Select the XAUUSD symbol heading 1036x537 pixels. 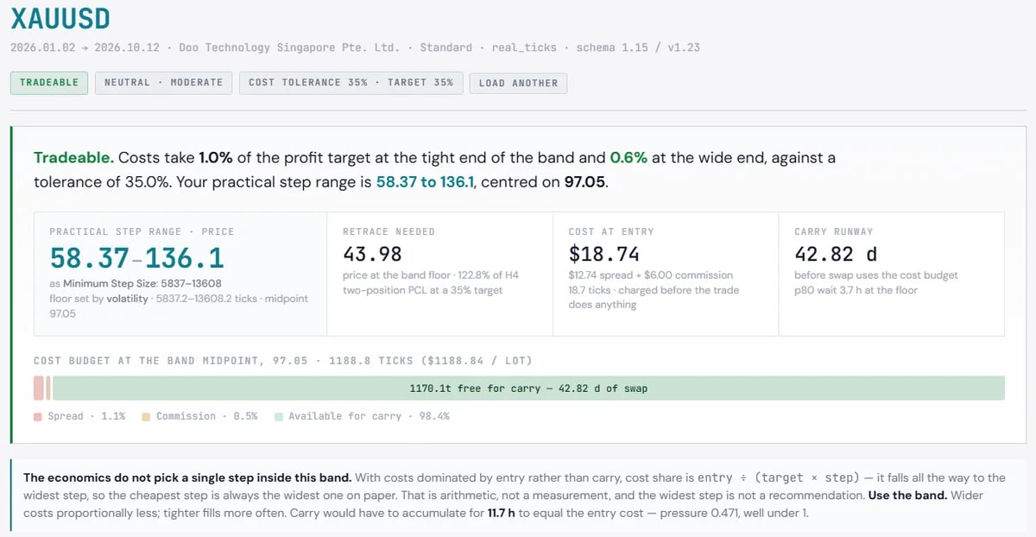60,19
